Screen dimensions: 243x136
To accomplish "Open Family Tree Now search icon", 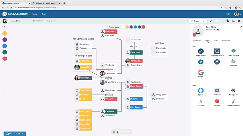I will 233,51.
